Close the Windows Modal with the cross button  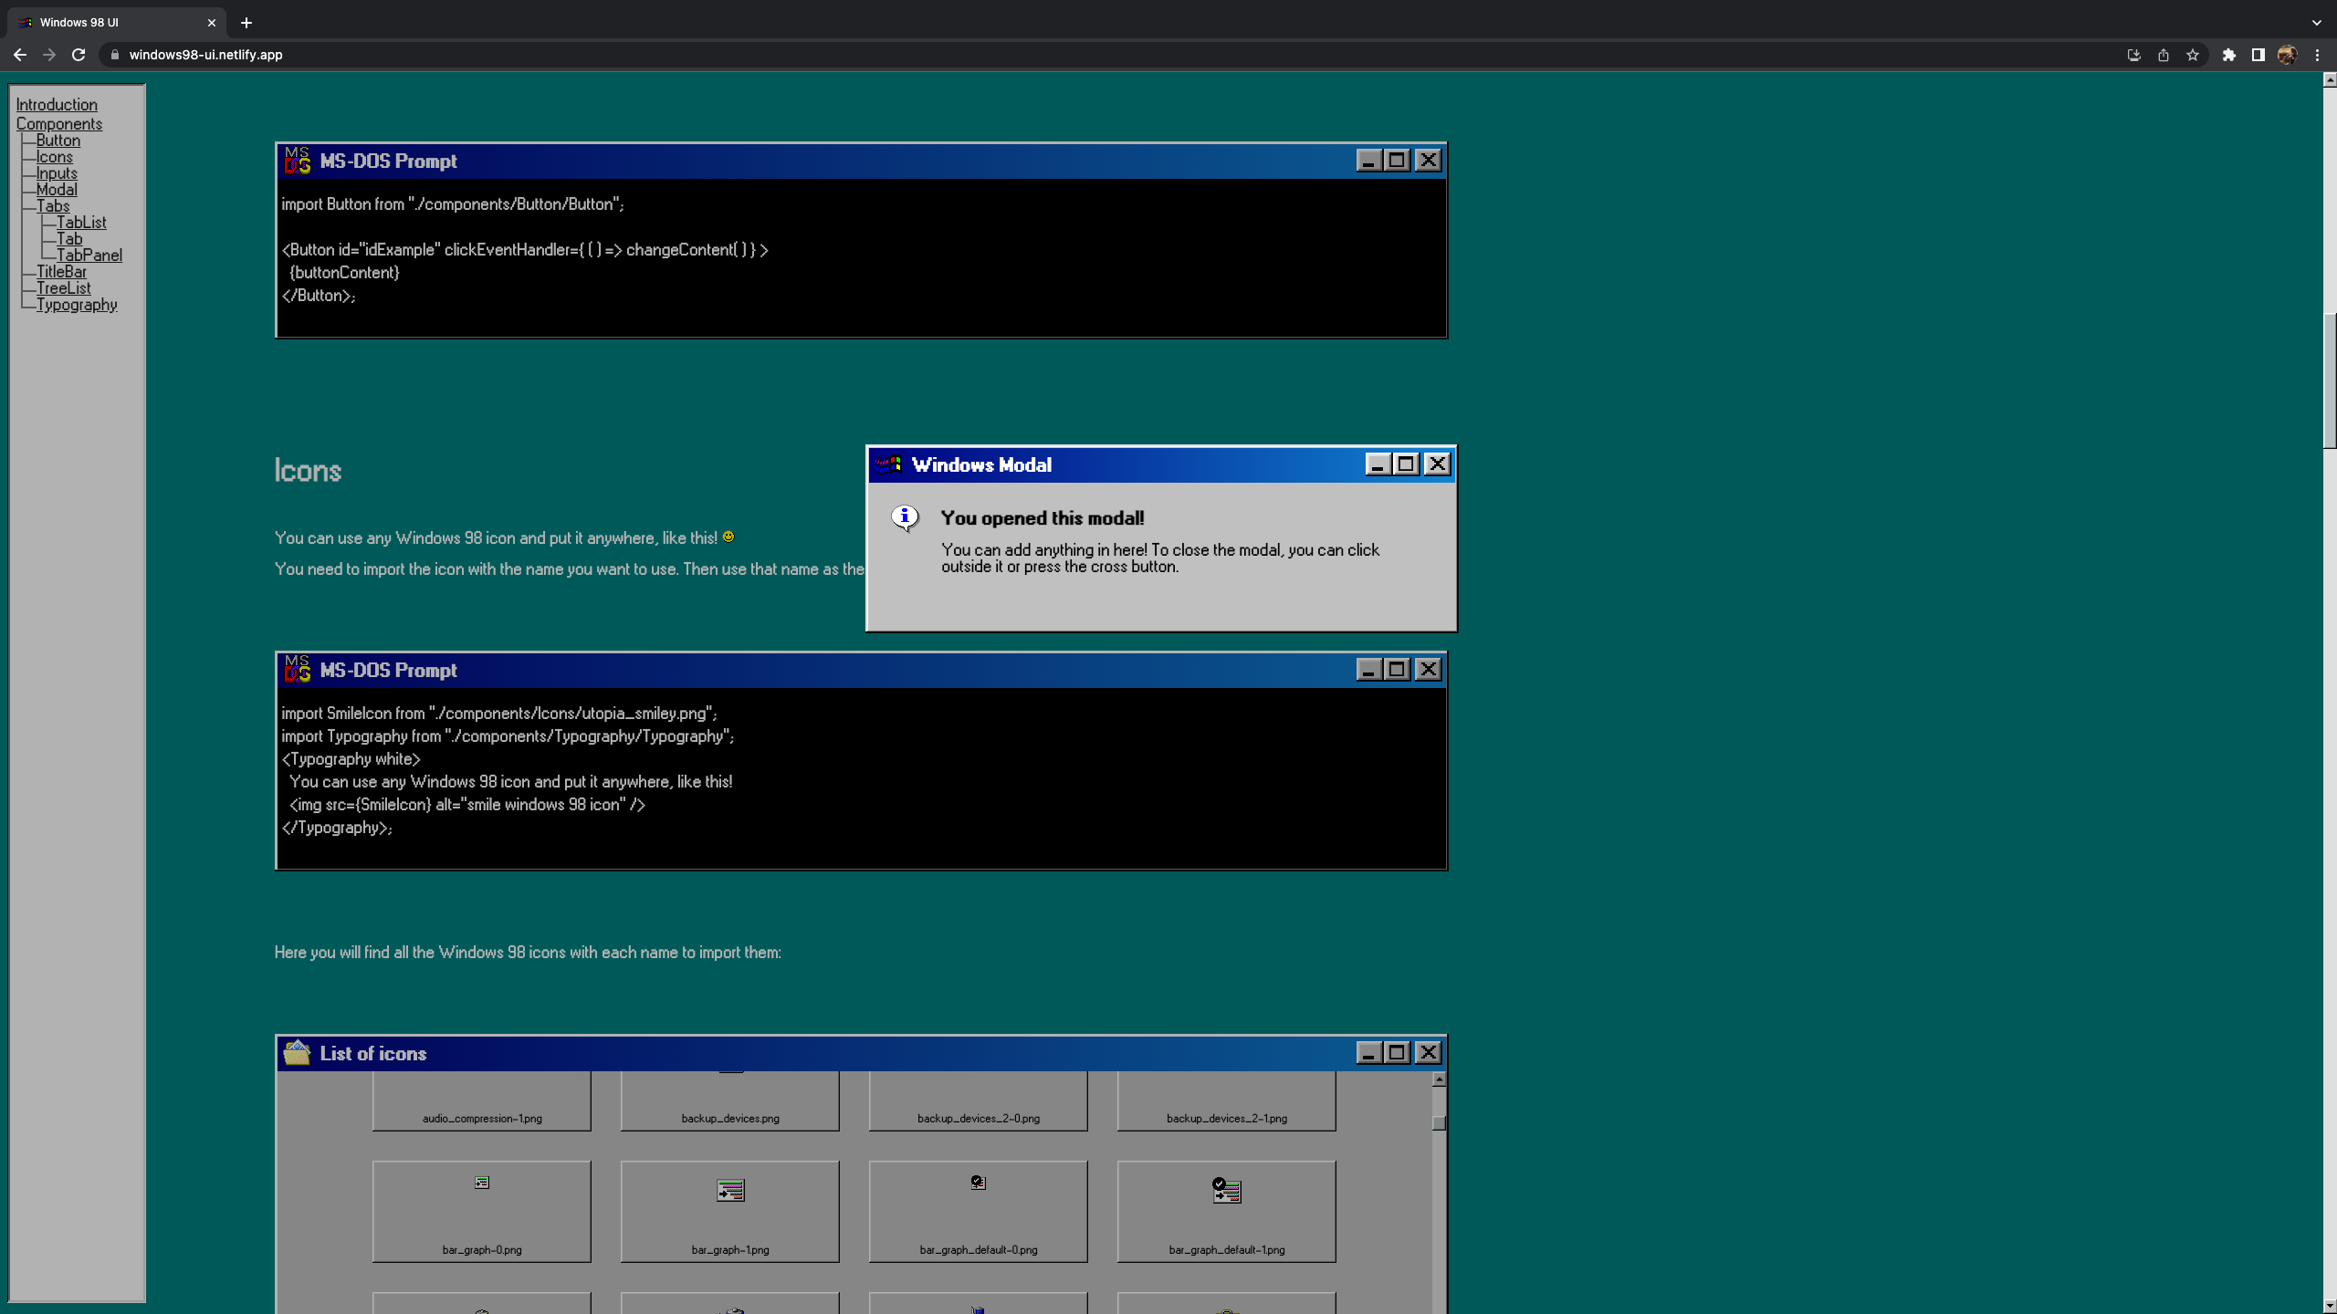coord(1437,464)
